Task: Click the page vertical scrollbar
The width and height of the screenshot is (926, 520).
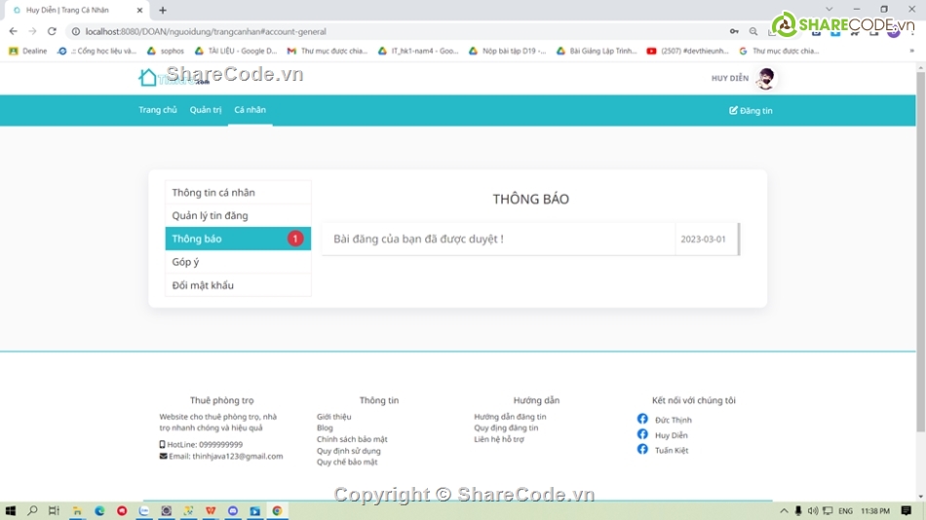Action: click(x=921, y=251)
